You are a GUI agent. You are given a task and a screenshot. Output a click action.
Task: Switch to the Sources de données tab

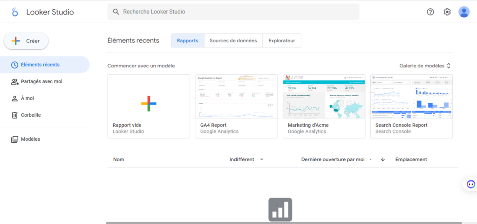(x=233, y=41)
